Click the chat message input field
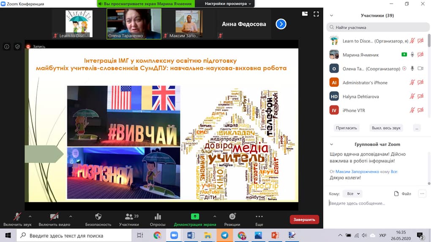431x242 pixels. (377, 203)
